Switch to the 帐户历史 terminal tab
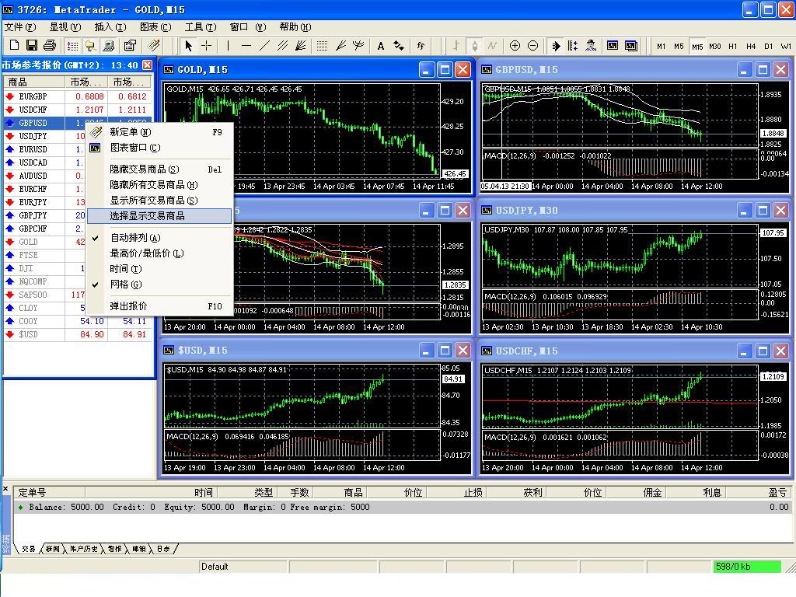Screen dimensions: 796x597 [x=83, y=549]
